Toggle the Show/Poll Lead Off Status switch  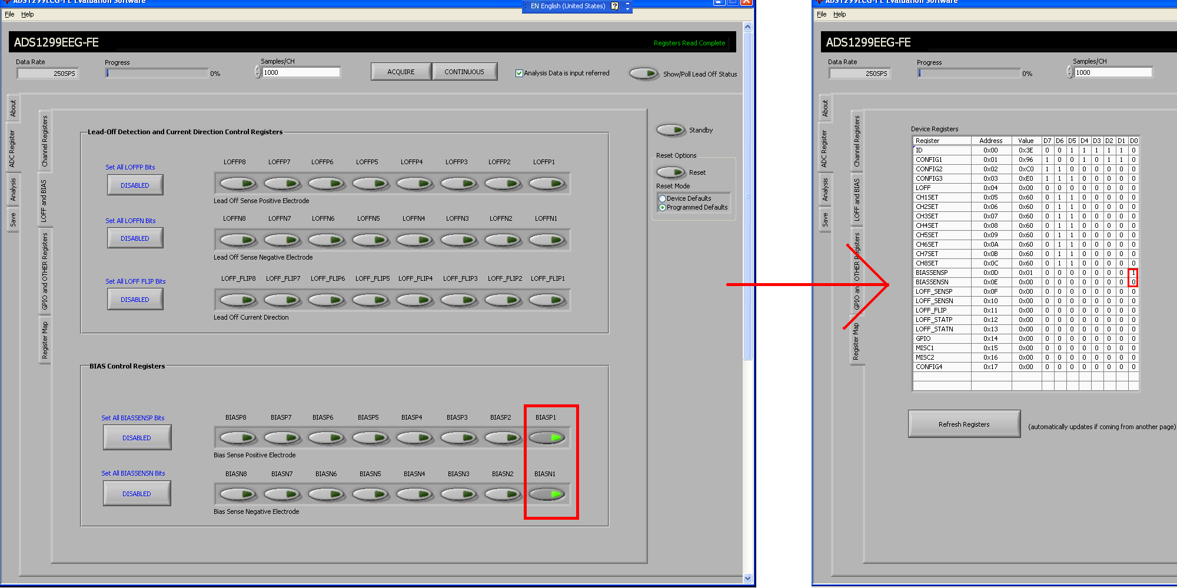point(644,74)
